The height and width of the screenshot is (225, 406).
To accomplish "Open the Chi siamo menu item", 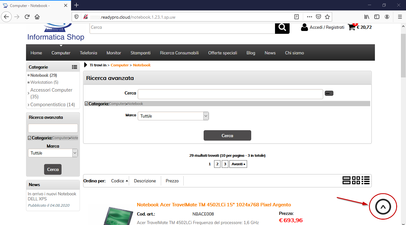I will [x=294, y=53].
